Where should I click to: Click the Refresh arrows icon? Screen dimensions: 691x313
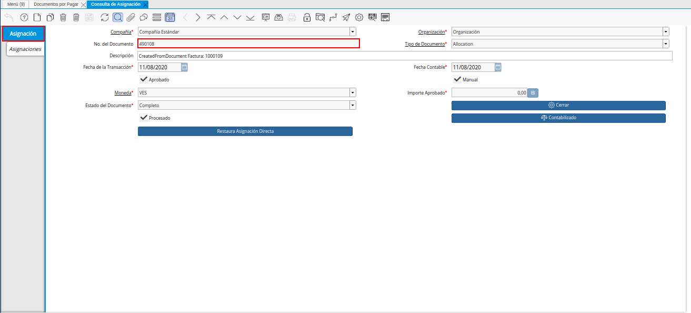(x=105, y=17)
